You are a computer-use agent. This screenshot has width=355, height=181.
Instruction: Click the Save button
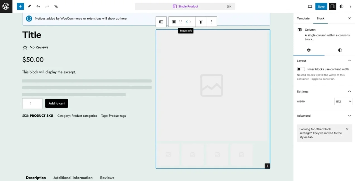(x=321, y=6)
